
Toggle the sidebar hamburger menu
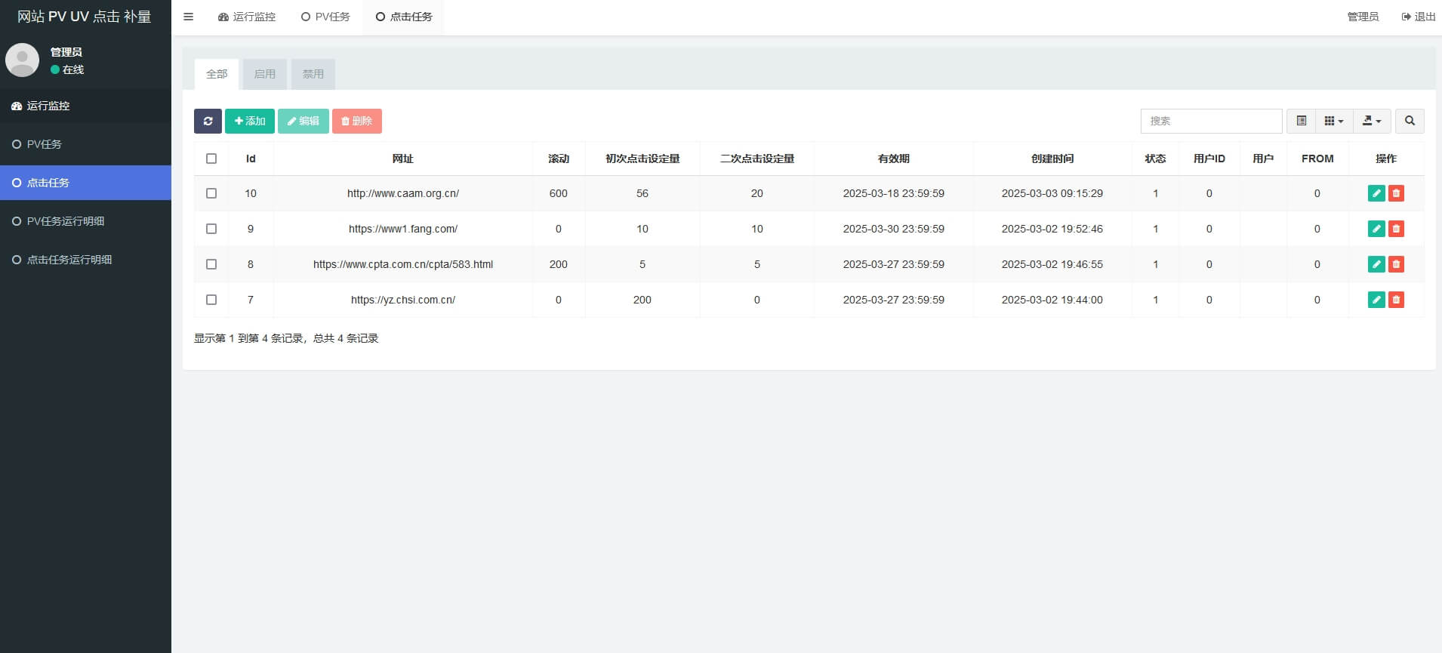pos(189,17)
